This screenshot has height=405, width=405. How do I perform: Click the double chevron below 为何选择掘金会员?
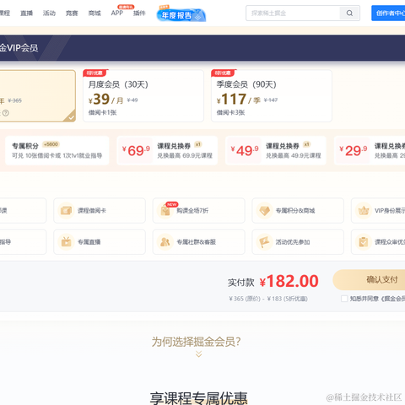tap(198, 354)
